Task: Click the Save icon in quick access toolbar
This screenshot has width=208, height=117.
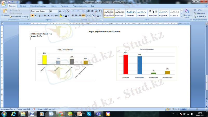Action: 9,2
